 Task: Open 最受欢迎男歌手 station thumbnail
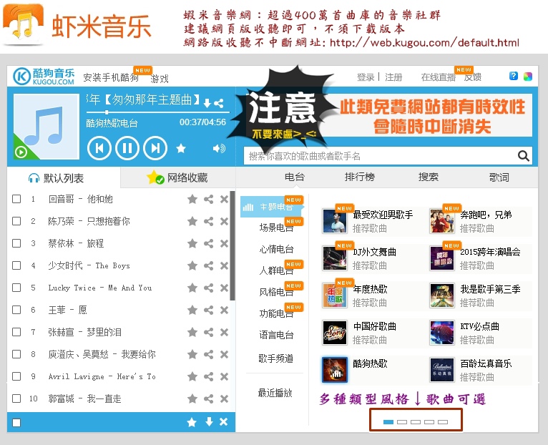click(335, 221)
